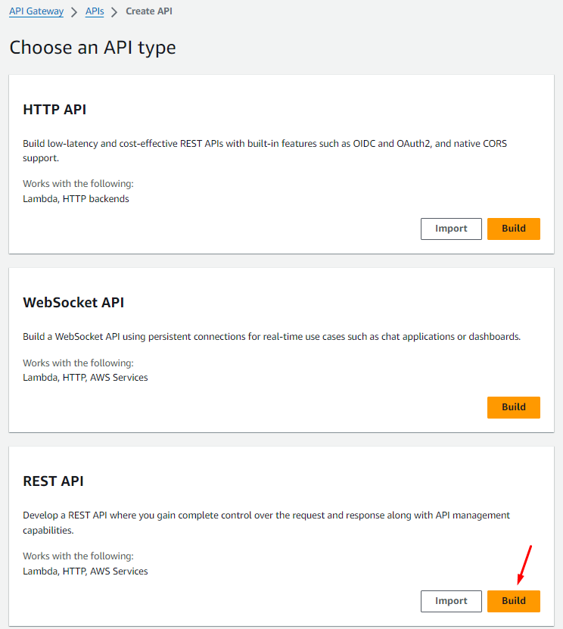Click the WebSocket API persistent connections description
The width and height of the screenshot is (563, 629).
click(x=272, y=336)
